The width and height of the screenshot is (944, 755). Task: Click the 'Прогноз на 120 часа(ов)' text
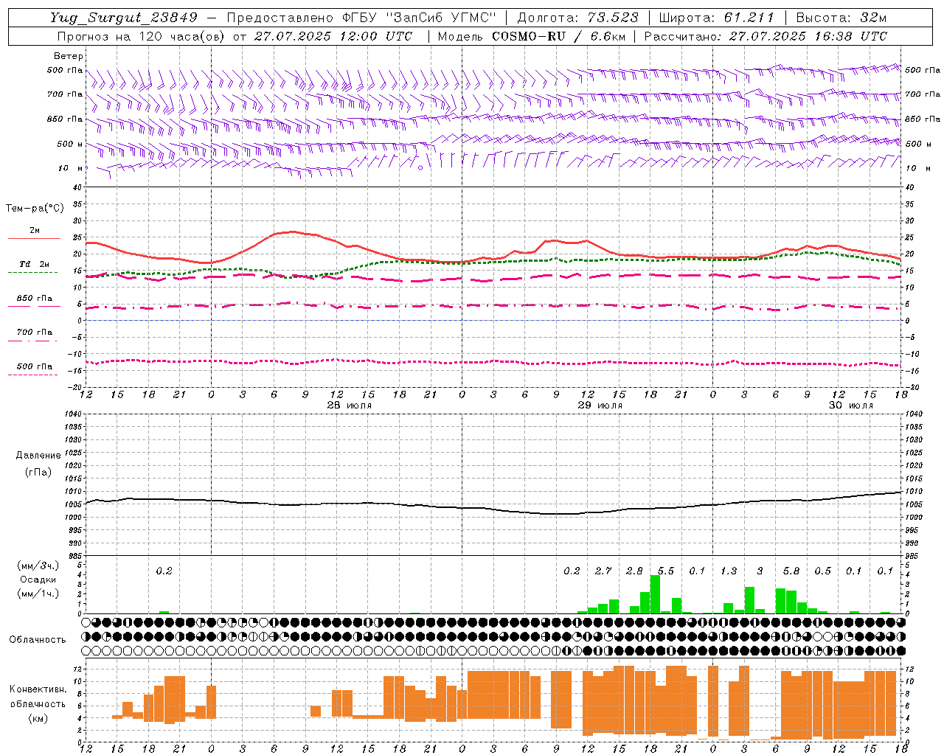pyautogui.click(x=142, y=36)
